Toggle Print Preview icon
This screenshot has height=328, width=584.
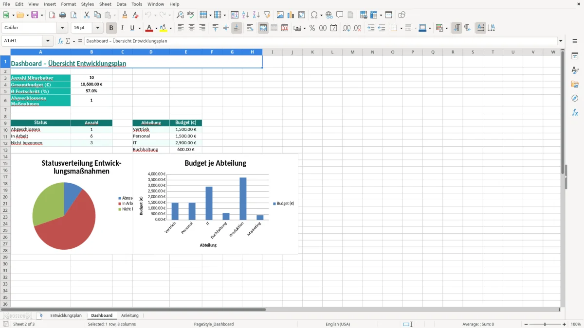[x=73, y=15]
